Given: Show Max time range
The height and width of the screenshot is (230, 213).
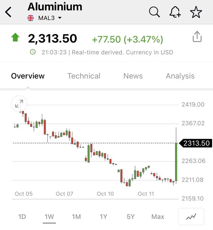Looking at the screenshot, I should pos(158,217).
